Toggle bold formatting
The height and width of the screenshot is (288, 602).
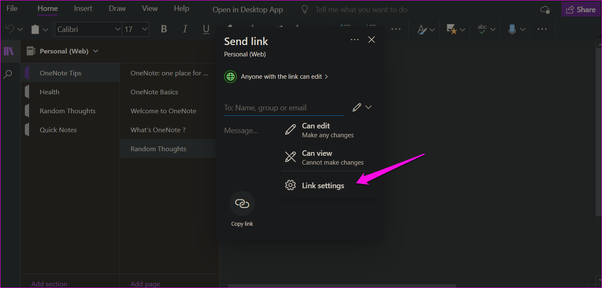pyautogui.click(x=163, y=29)
